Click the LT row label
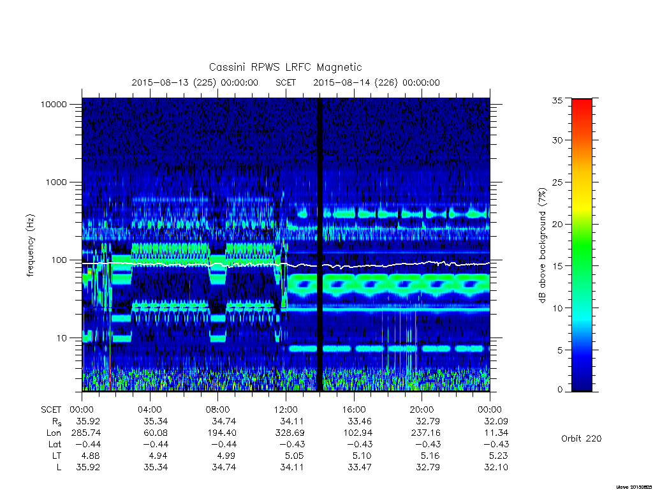The height and width of the screenshot is (490, 653). coord(57,456)
